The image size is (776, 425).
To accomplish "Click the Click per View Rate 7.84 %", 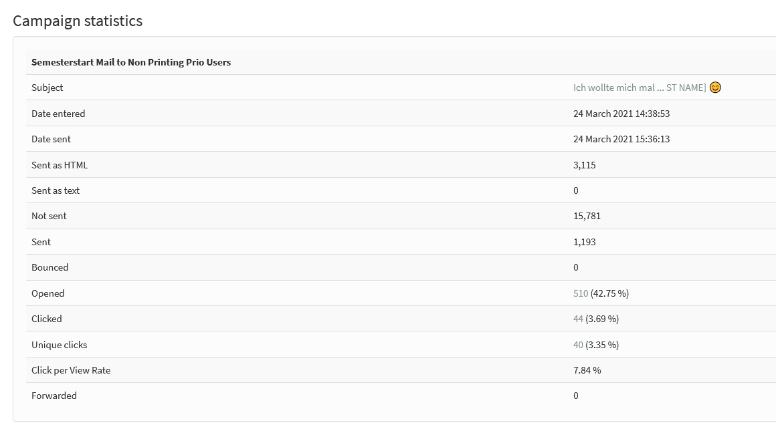I will click(587, 371).
